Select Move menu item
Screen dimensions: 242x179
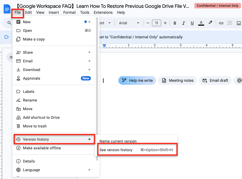click(x=54, y=109)
